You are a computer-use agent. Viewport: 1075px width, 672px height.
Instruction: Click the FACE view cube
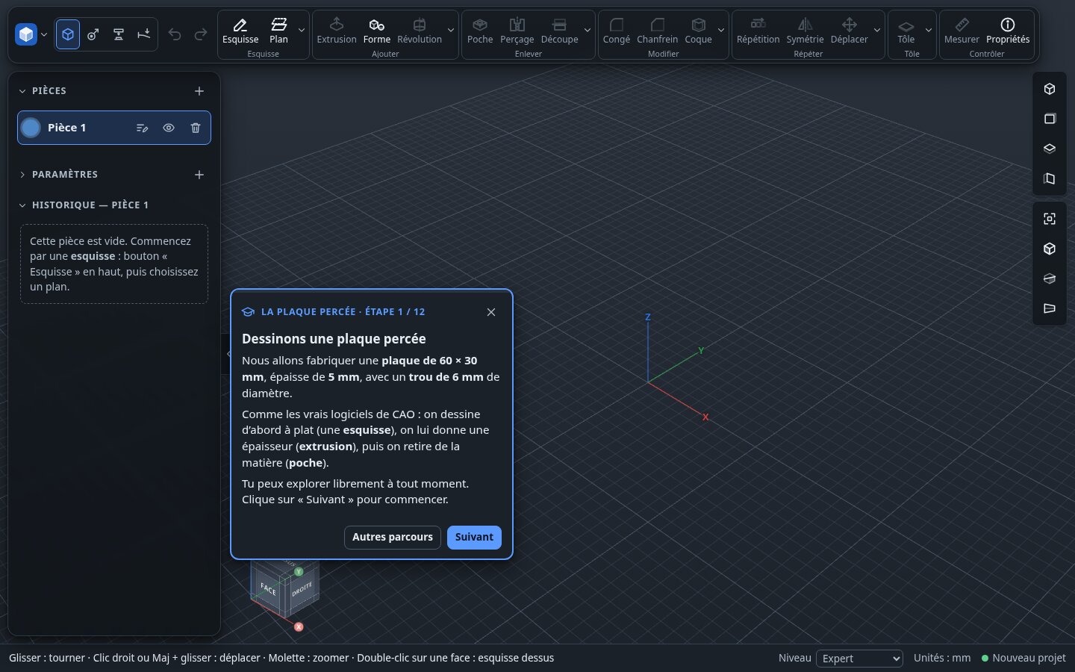pyautogui.click(x=267, y=589)
